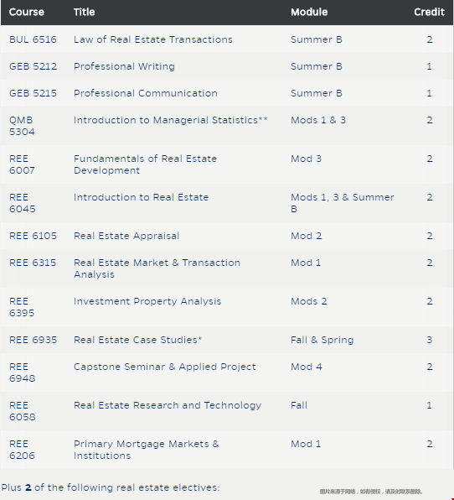Click Primary Mortgage Markets & Institutions
Image resolution: width=454 pixels, height=500 pixels.
[x=147, y=450]
